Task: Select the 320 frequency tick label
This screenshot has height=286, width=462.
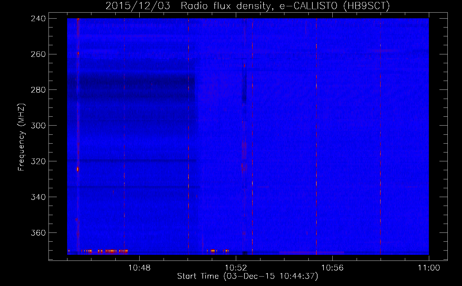Action: pos(38,162)
